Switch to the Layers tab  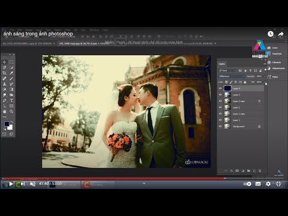[222, 64]
